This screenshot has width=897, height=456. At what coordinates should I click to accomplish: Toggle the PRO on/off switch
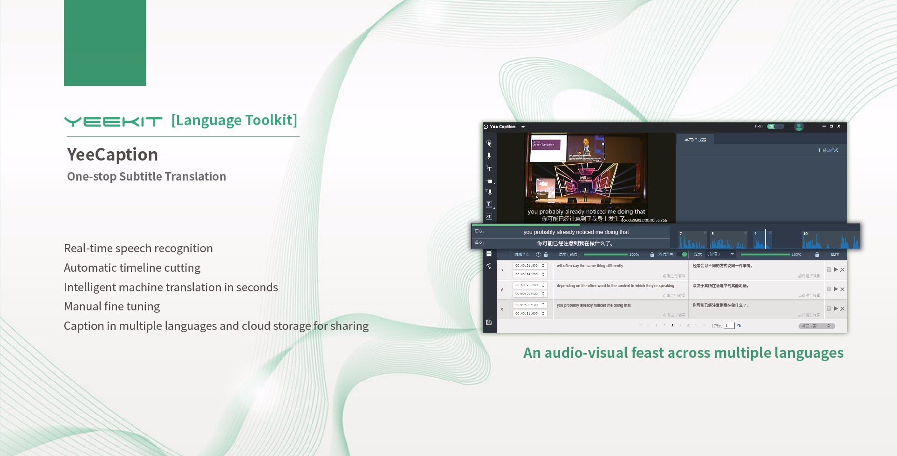[776, 126]
